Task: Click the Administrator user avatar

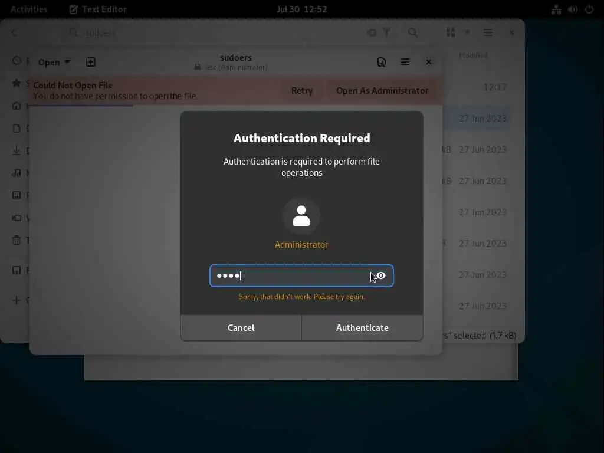Action: 301,216
